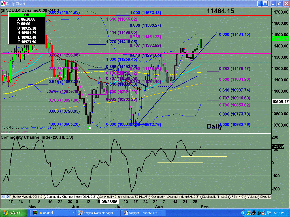Click the small green circle marker at June low
Screen dimensions: 290x217
[x=90, y=128]
